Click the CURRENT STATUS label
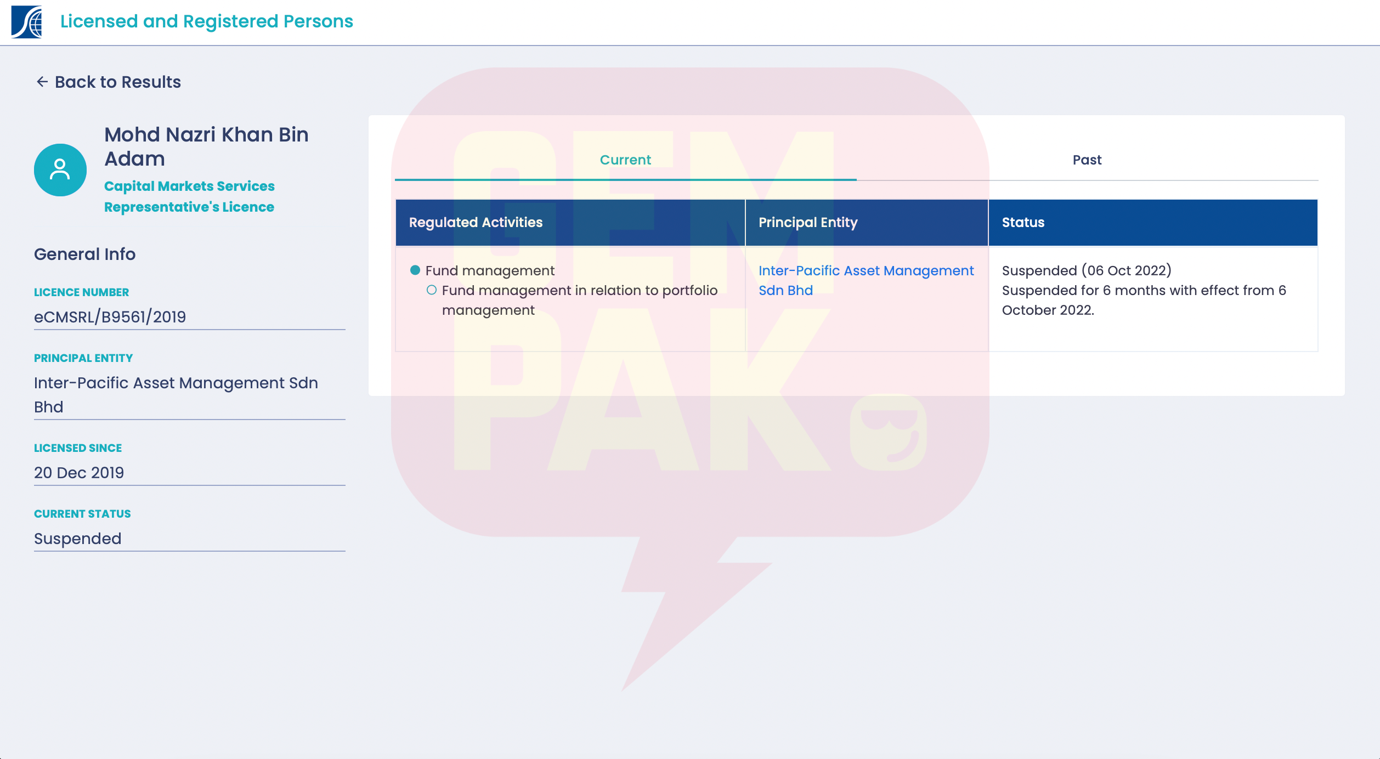Screen dimensions: 1380x759 [x=82, y=514]
